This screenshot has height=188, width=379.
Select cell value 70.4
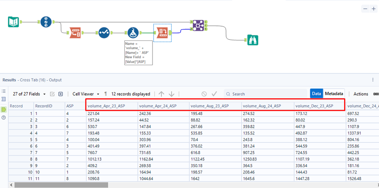click(215, 139)
